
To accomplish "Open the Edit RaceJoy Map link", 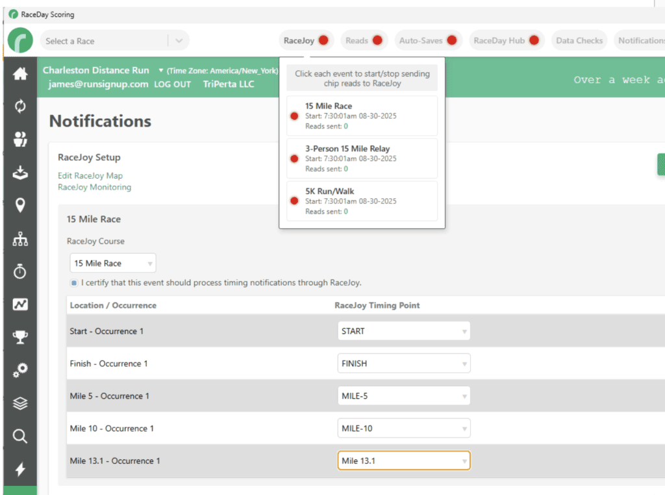I will [90, 175].
